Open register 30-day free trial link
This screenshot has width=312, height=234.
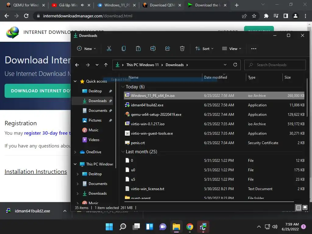coord(47,133)
